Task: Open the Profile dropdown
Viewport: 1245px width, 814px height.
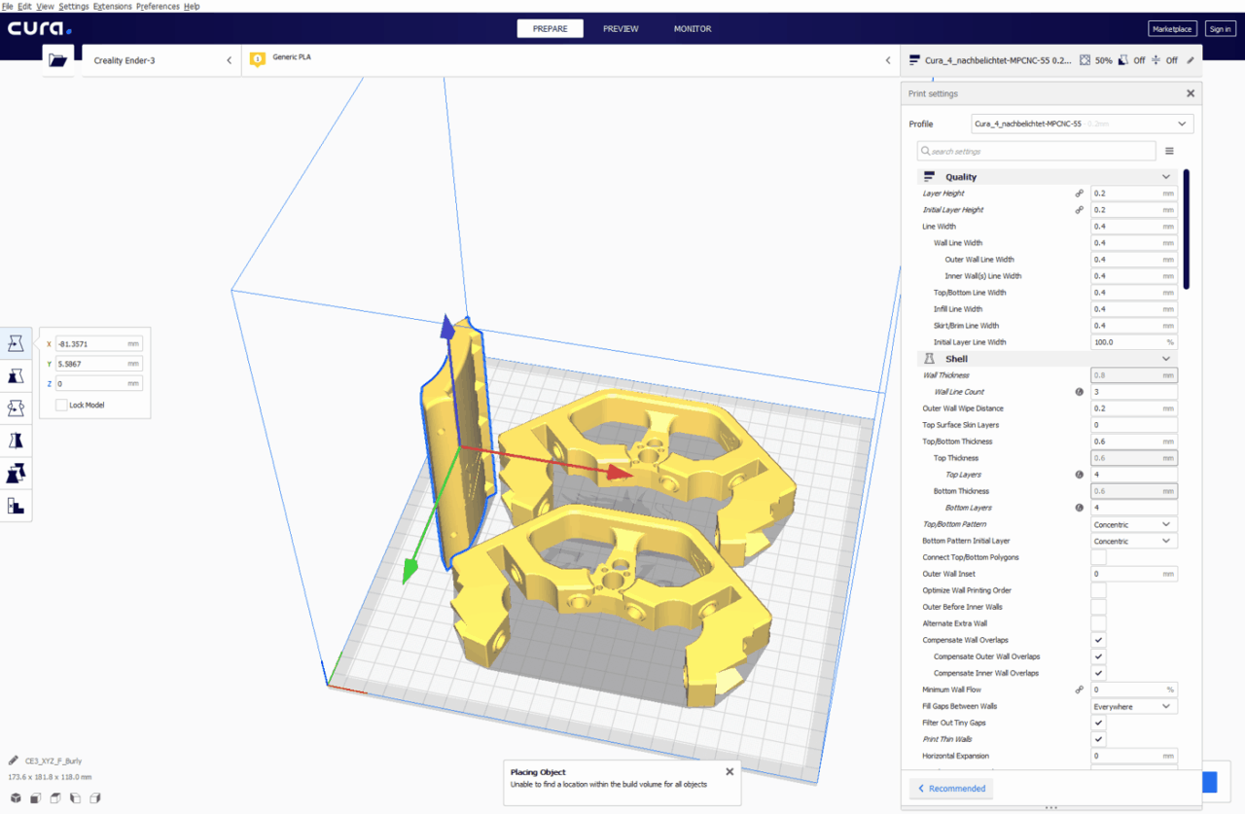Action: pyautogui.click(x=1082, y=124)
